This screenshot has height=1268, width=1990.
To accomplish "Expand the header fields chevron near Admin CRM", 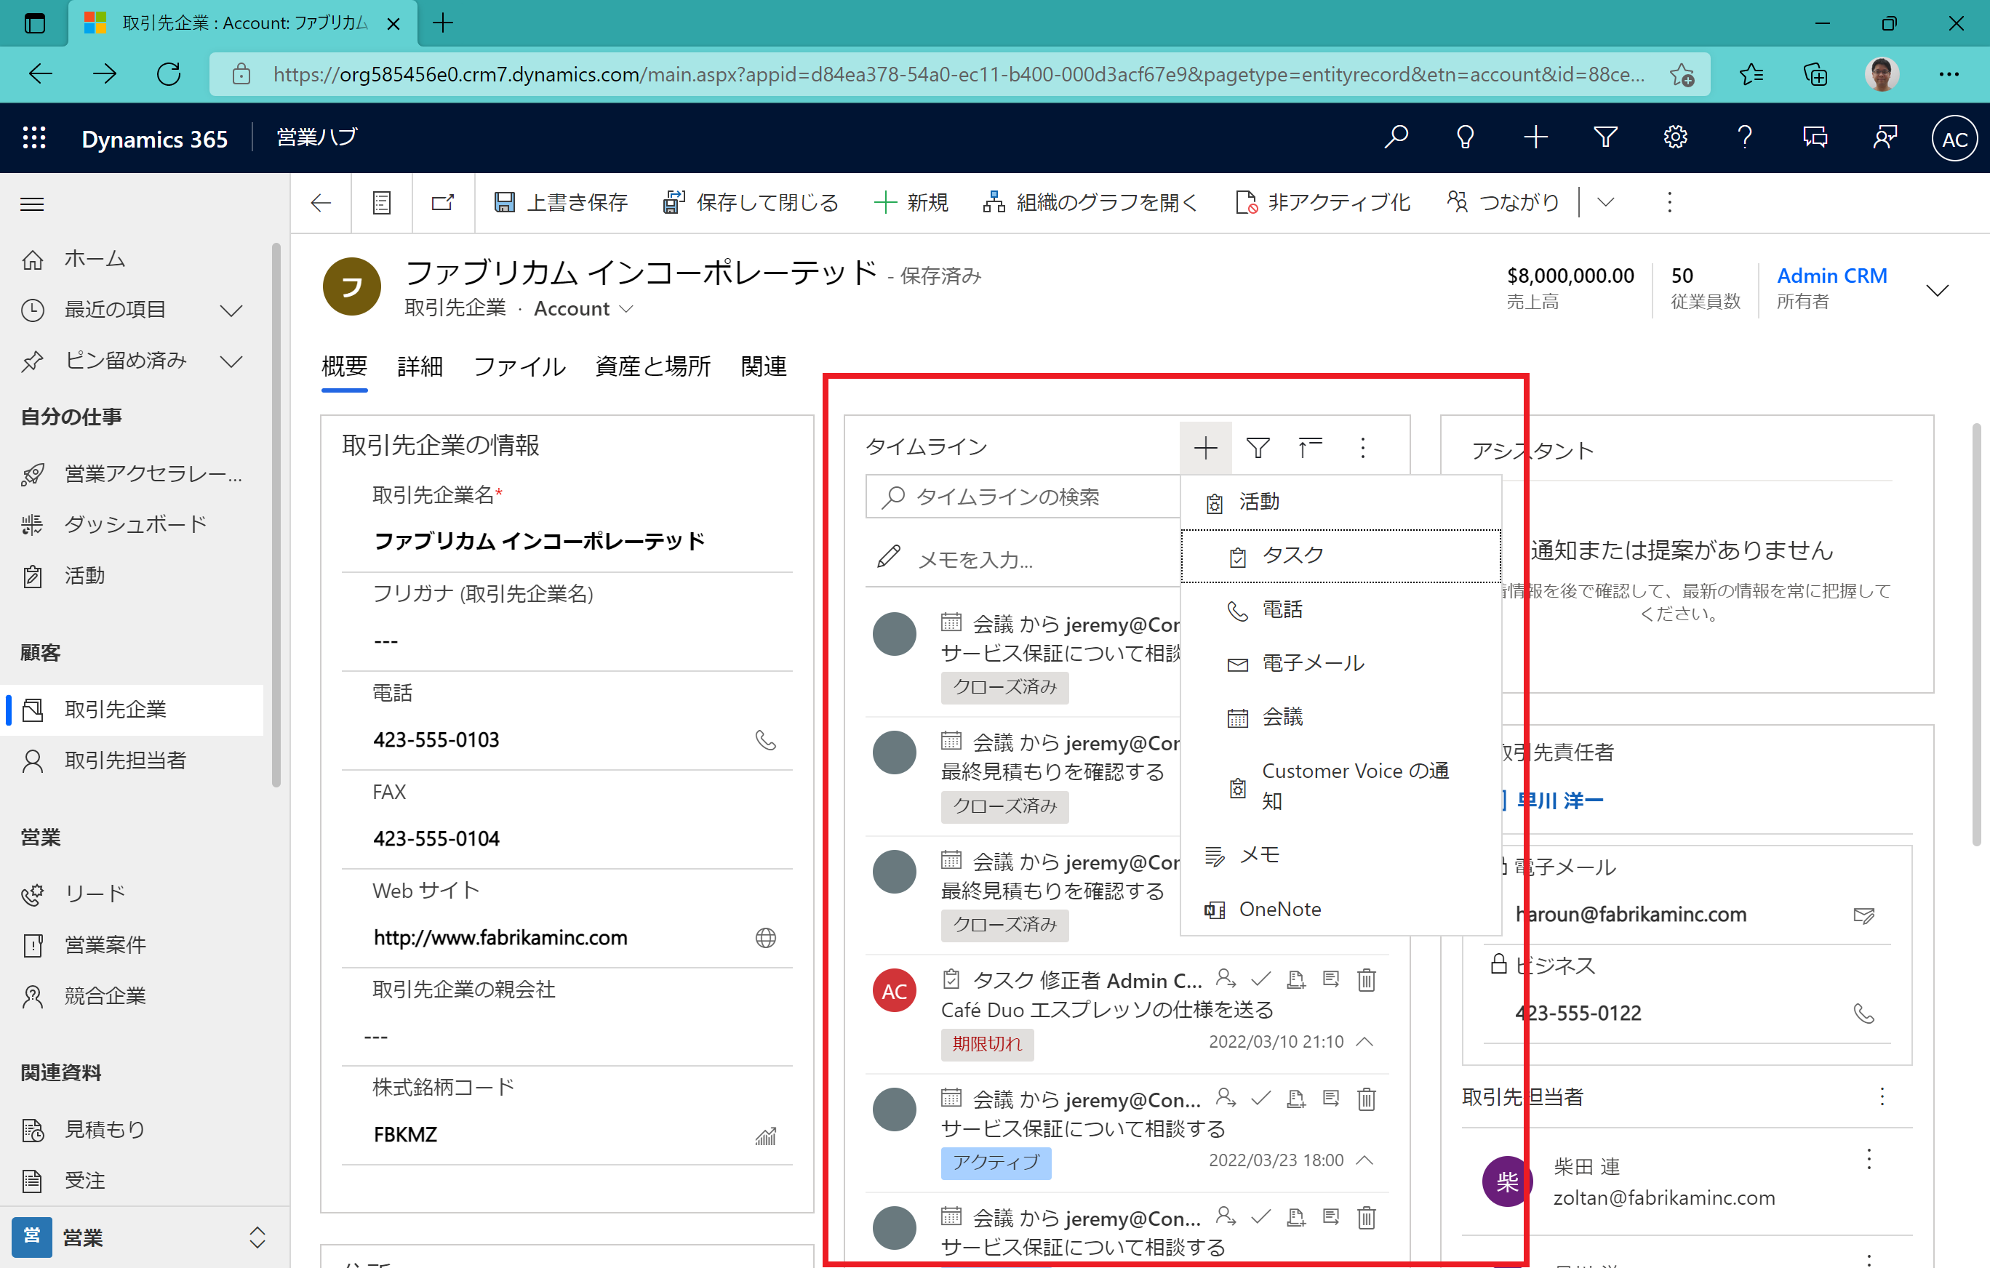I will (x=1937, y=289).
